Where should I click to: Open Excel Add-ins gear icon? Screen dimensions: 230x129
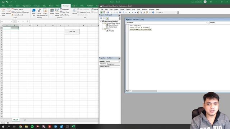(x=39, y=12)
